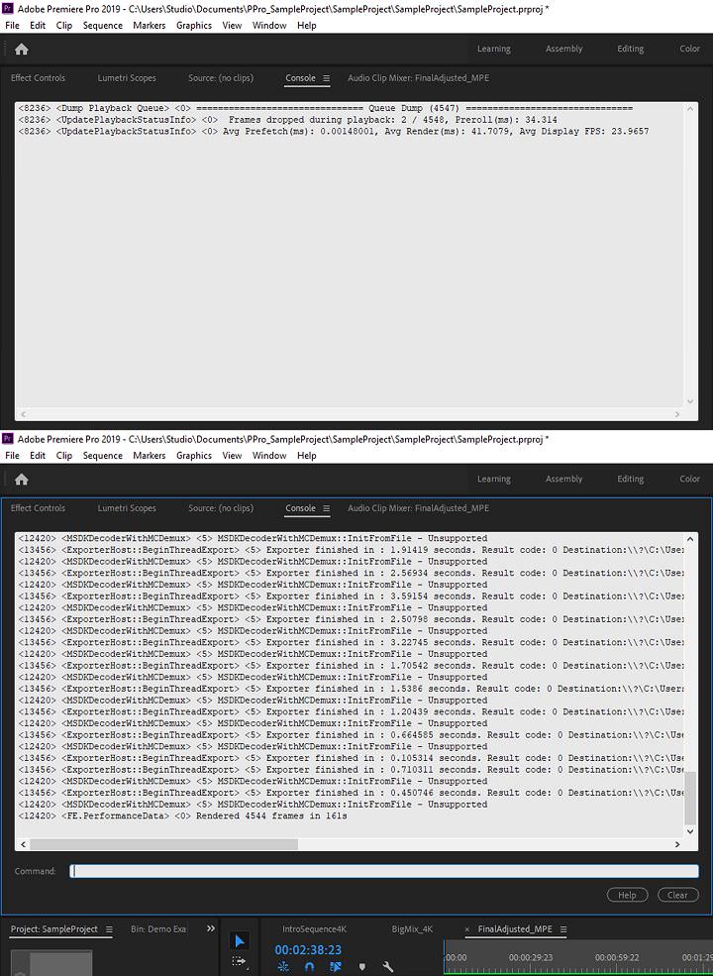Toggle Linked Selection in the timeline

[x=336, y=967]
